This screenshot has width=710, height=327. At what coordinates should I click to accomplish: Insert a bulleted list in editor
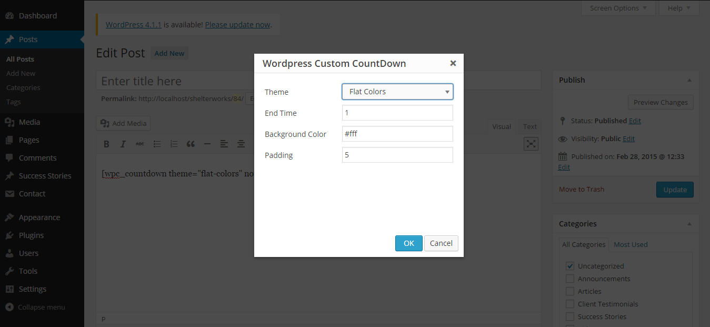pyautogui.click(x=157, y=144)
